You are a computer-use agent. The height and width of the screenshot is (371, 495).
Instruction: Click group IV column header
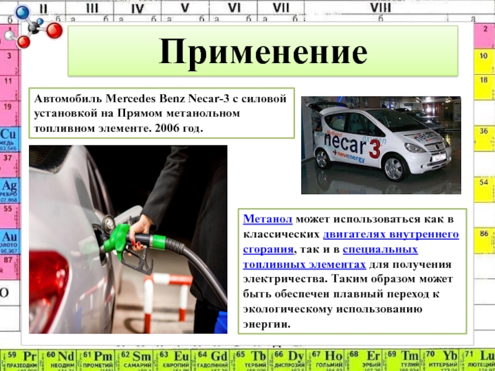pyautogui.click(x=137, y=7)
